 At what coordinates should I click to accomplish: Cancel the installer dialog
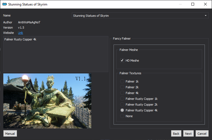202,133
